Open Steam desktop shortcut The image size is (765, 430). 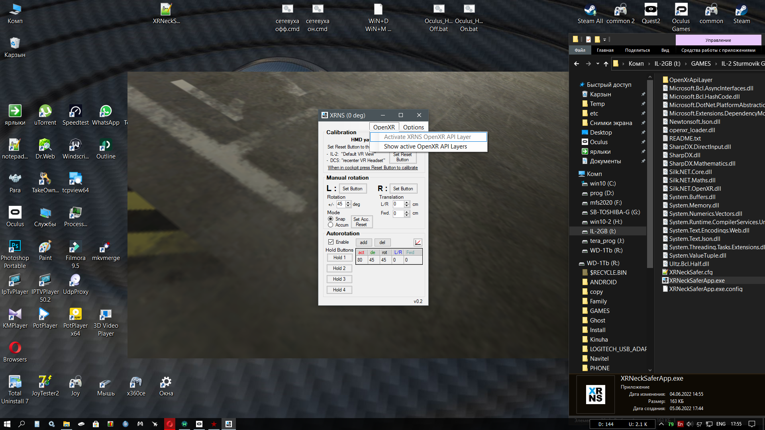coord(741,13)
